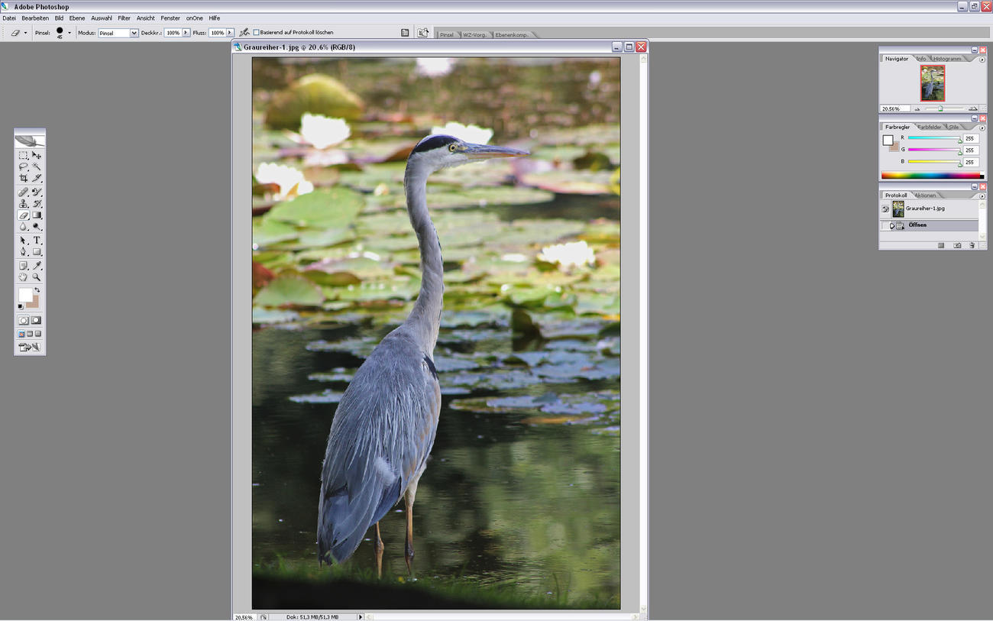Select the Pen tool
The height and width of the screenshot is (621, 993).
[x=24, y=251]
